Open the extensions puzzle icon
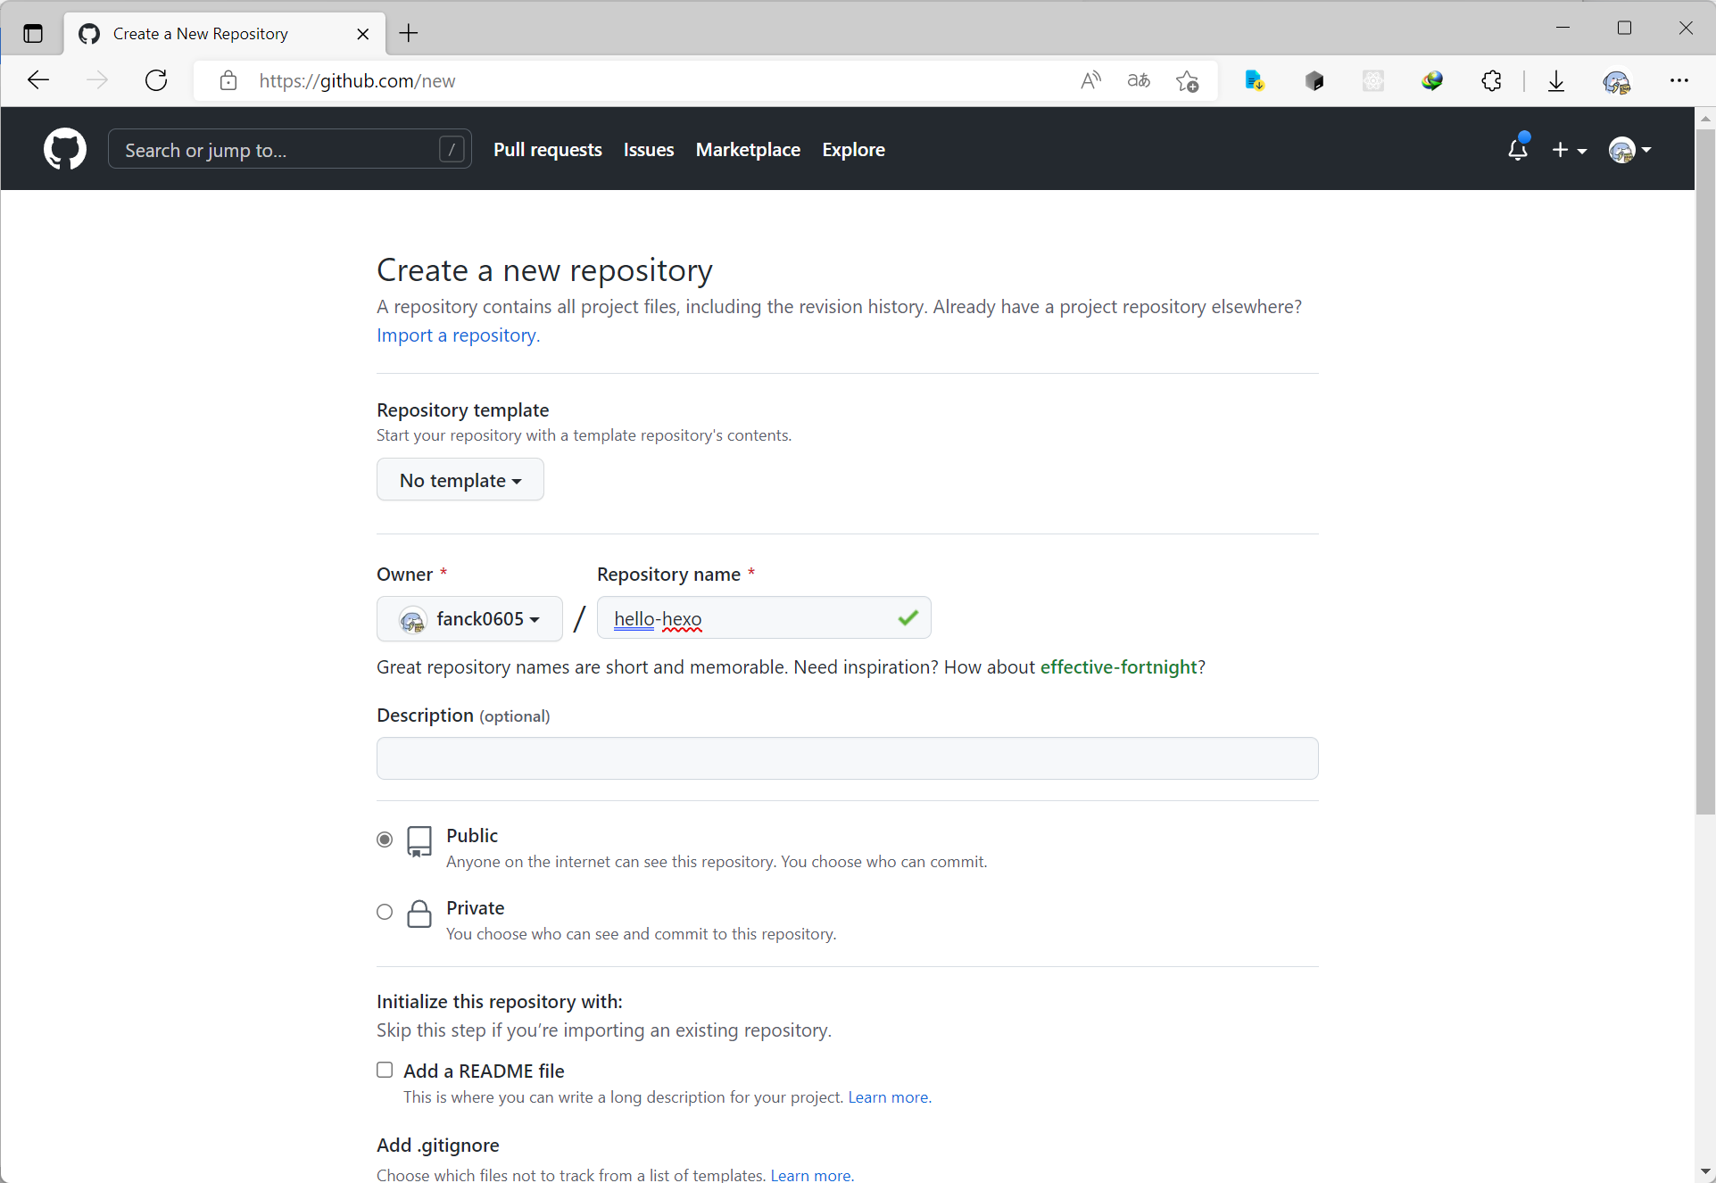 (1491, 80)
